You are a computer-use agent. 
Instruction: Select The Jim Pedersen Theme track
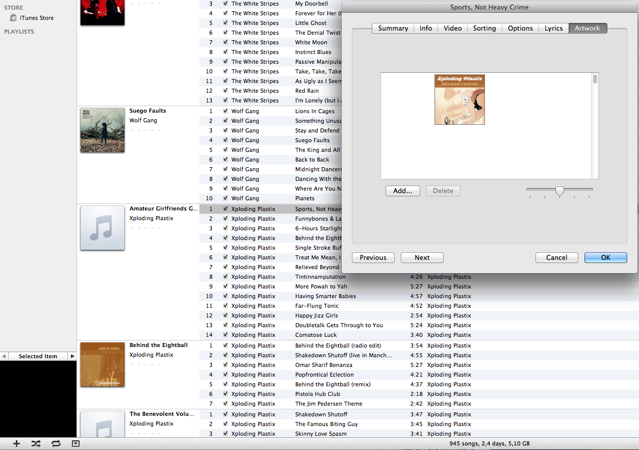(328, 404)
